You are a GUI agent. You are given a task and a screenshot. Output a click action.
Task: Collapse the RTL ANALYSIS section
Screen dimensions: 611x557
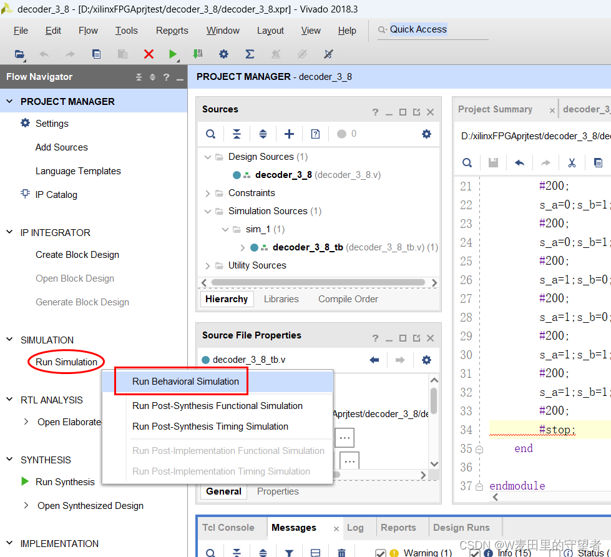(10, 400)
